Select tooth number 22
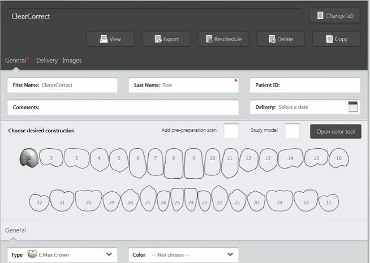This screenshot has width=370, height=263. [x=220, y=198]
